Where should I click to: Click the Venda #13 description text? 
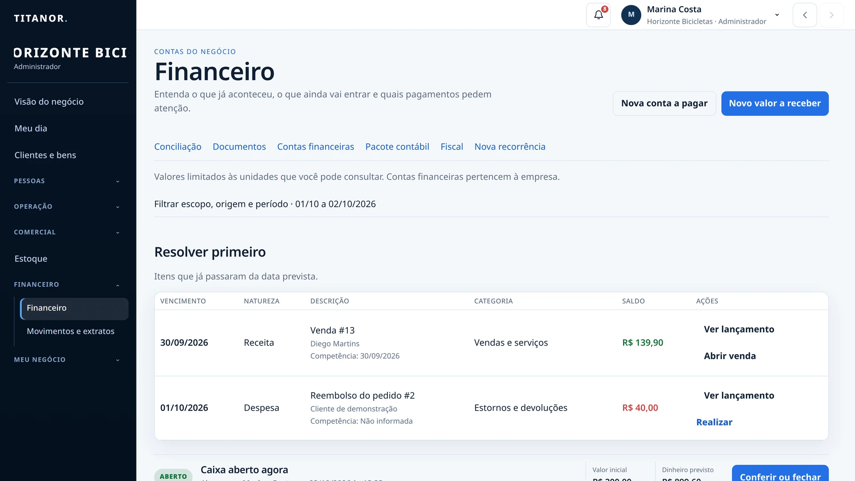tap(332, 330)
